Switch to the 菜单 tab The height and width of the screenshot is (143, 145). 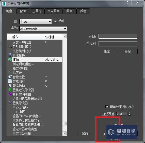point(69,11)
